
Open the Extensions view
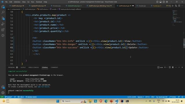click(x=3, y=30)
